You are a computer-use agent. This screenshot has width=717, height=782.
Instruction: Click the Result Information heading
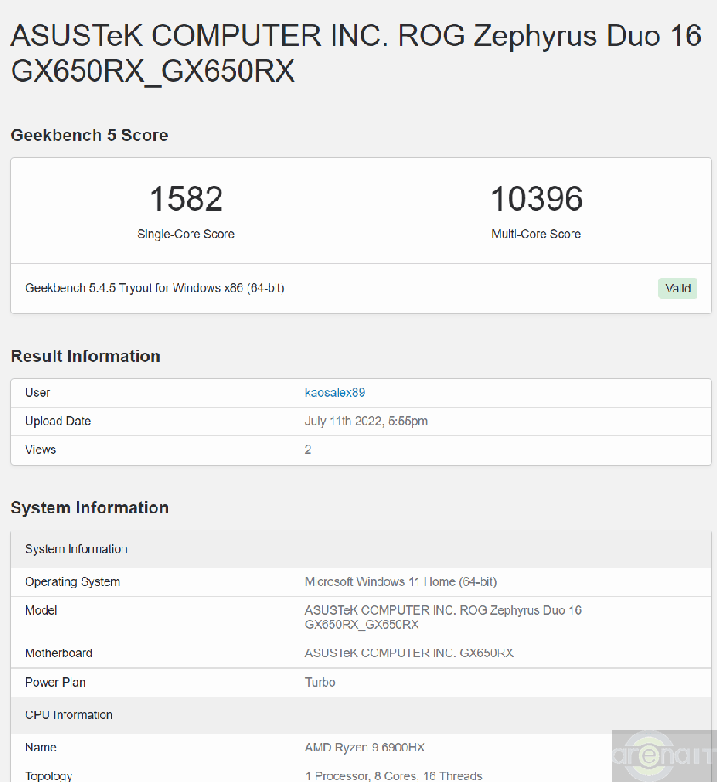click(85, 356)
